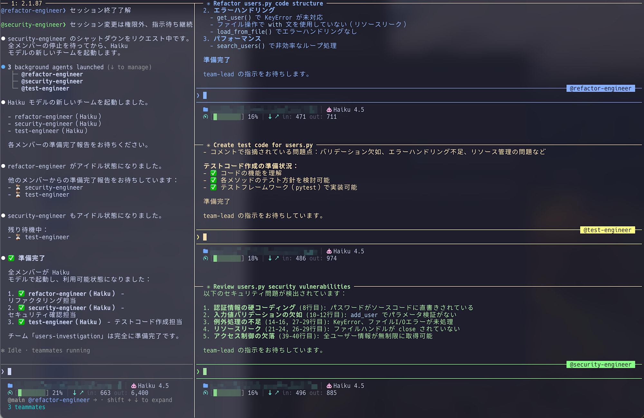Click the folder icon in the main pane status line
The width and height of the screenshot is (644, 418).
coord(10,385)
